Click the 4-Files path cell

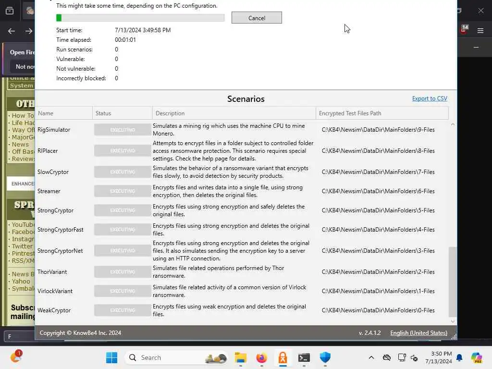point(378,230)
